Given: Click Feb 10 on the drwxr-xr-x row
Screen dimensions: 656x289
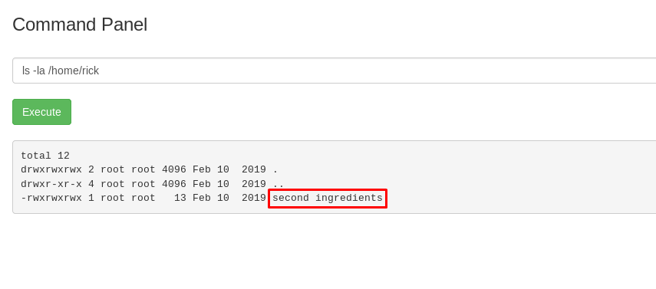Looking at the screenshot, I should click(x=211, y=184).
